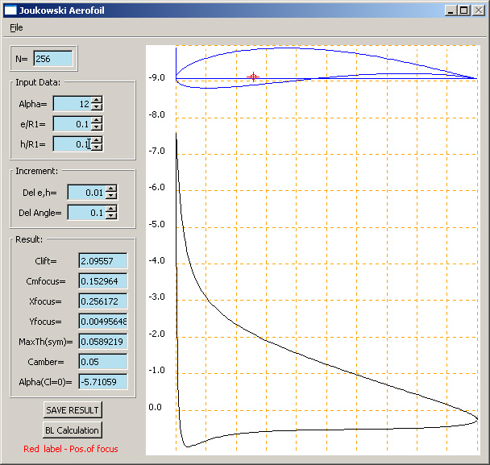Click the Del Angle increment field
Image resolution: width=490 pixels, height=465 pixels.
87,213
